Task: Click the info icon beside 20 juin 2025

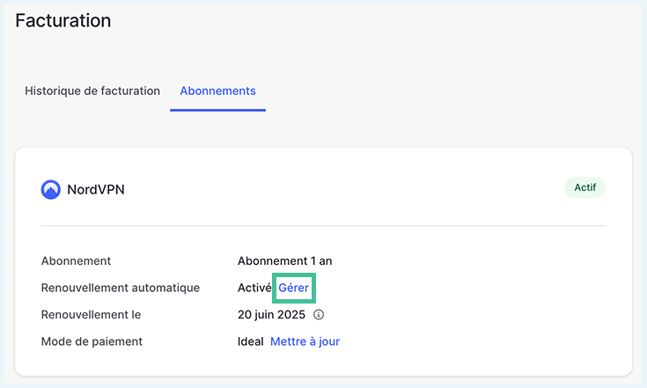Action: pos(319,315)
